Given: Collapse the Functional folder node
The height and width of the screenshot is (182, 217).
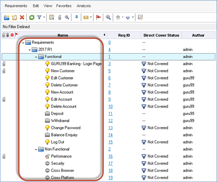Looking at the screenshot, I should 36,57.
